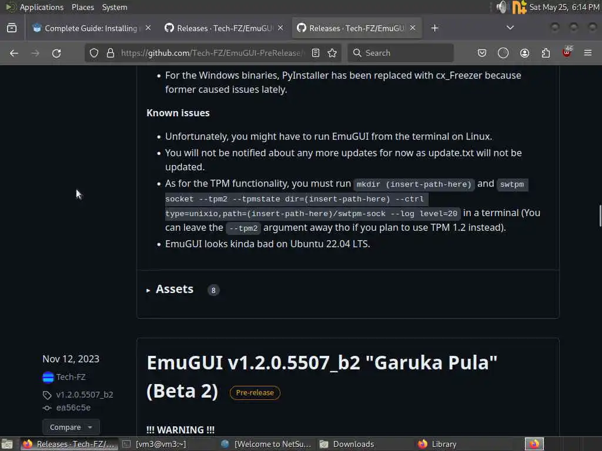The image size is (602, 451).
Task: Click the uBlock extension icon with badge
Action: [x=567, y=52]
